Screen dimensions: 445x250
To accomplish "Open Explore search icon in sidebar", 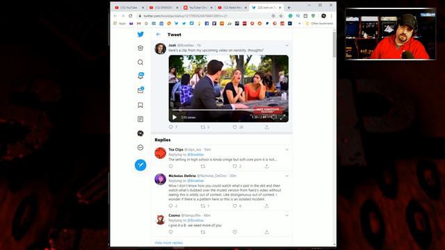I will pyautogui.click(x=140, y=62).
